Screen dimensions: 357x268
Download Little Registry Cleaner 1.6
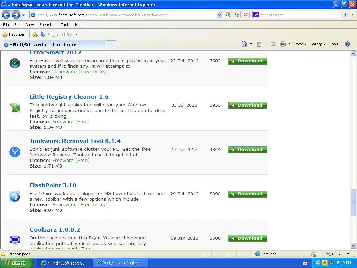point(248,105)
